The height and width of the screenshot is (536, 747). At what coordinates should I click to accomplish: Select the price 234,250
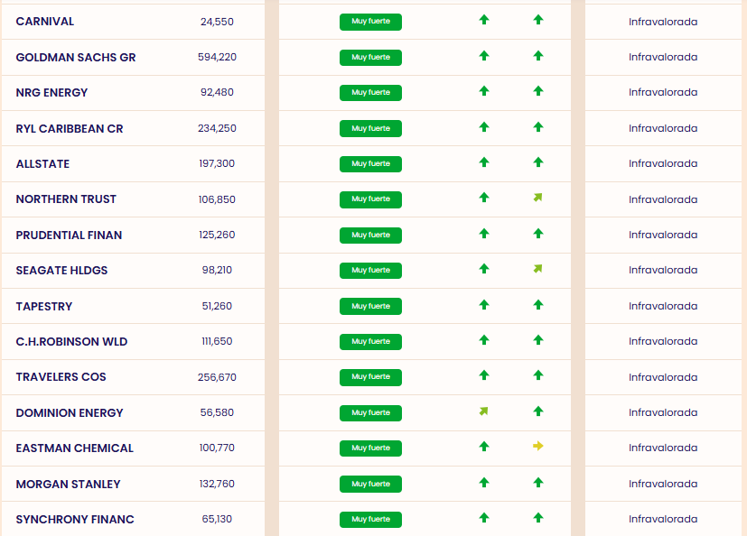[x=218, y=128]
